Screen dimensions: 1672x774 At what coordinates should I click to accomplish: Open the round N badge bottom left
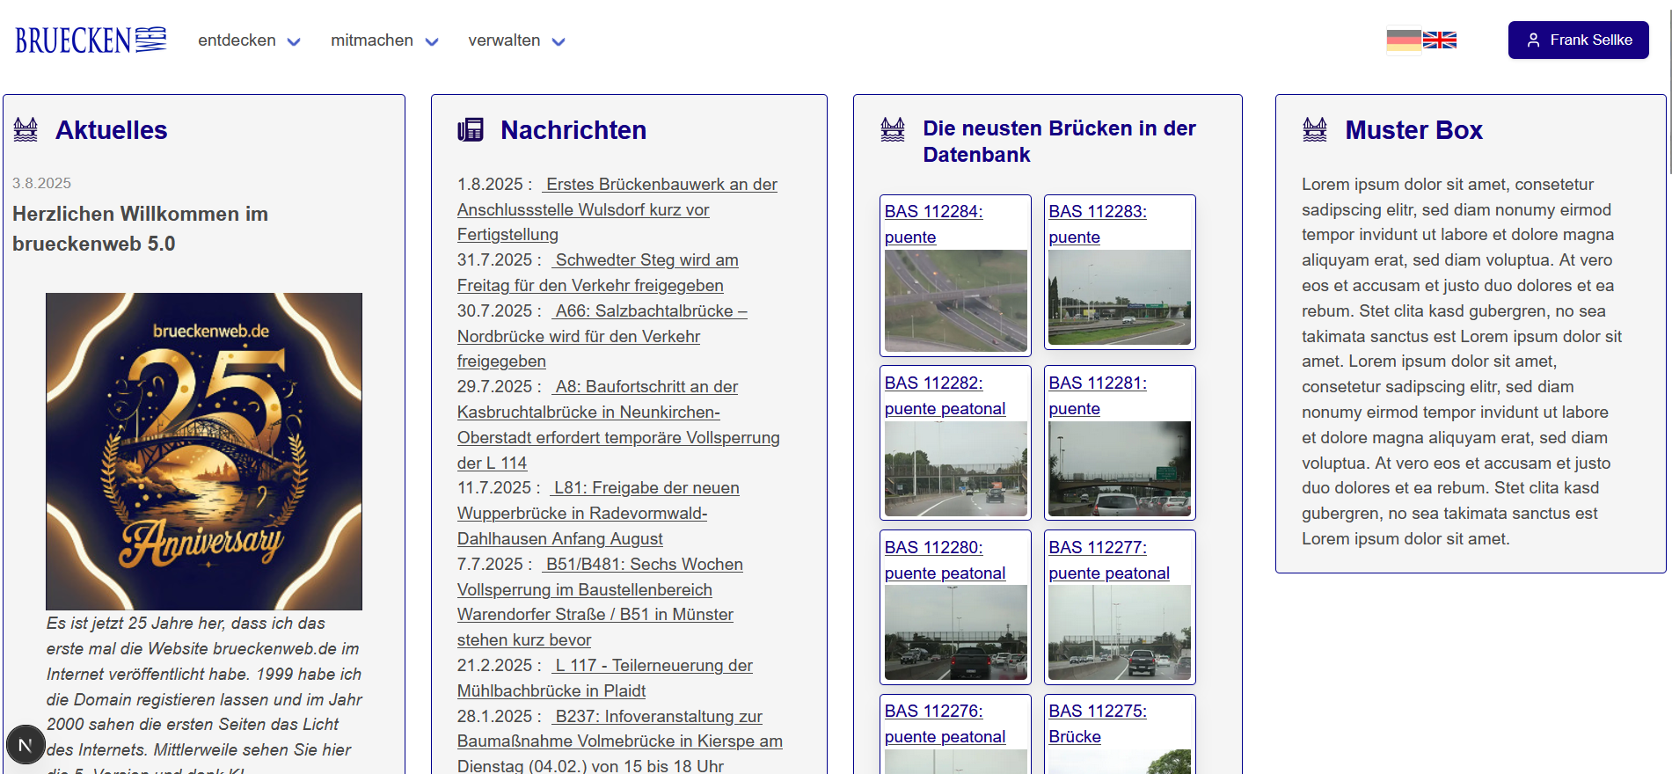tap(26, 745)
